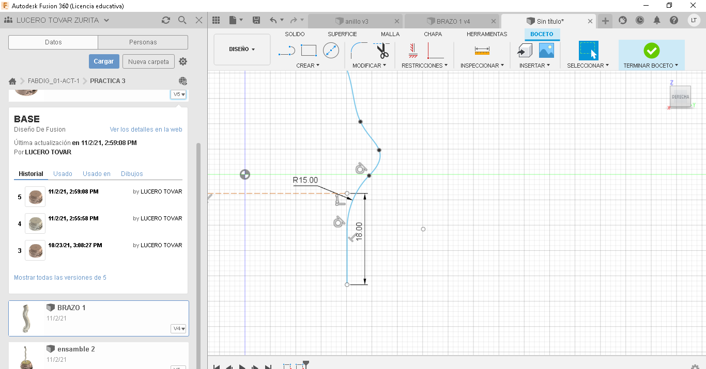Image resolution: width=706 pixels, height=369 pixels.
Task: Refresh the data panel
Action: point(165,20)
